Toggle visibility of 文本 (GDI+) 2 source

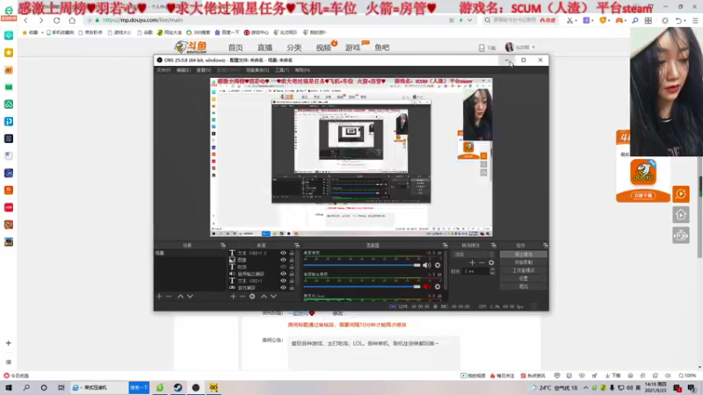(x=283, y=253)
